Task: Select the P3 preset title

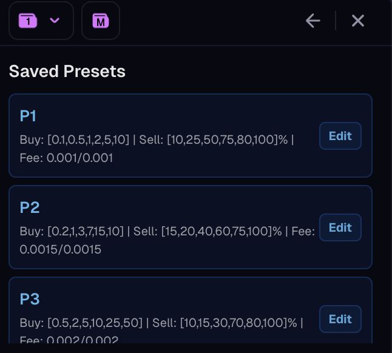Action: (30, 299)
